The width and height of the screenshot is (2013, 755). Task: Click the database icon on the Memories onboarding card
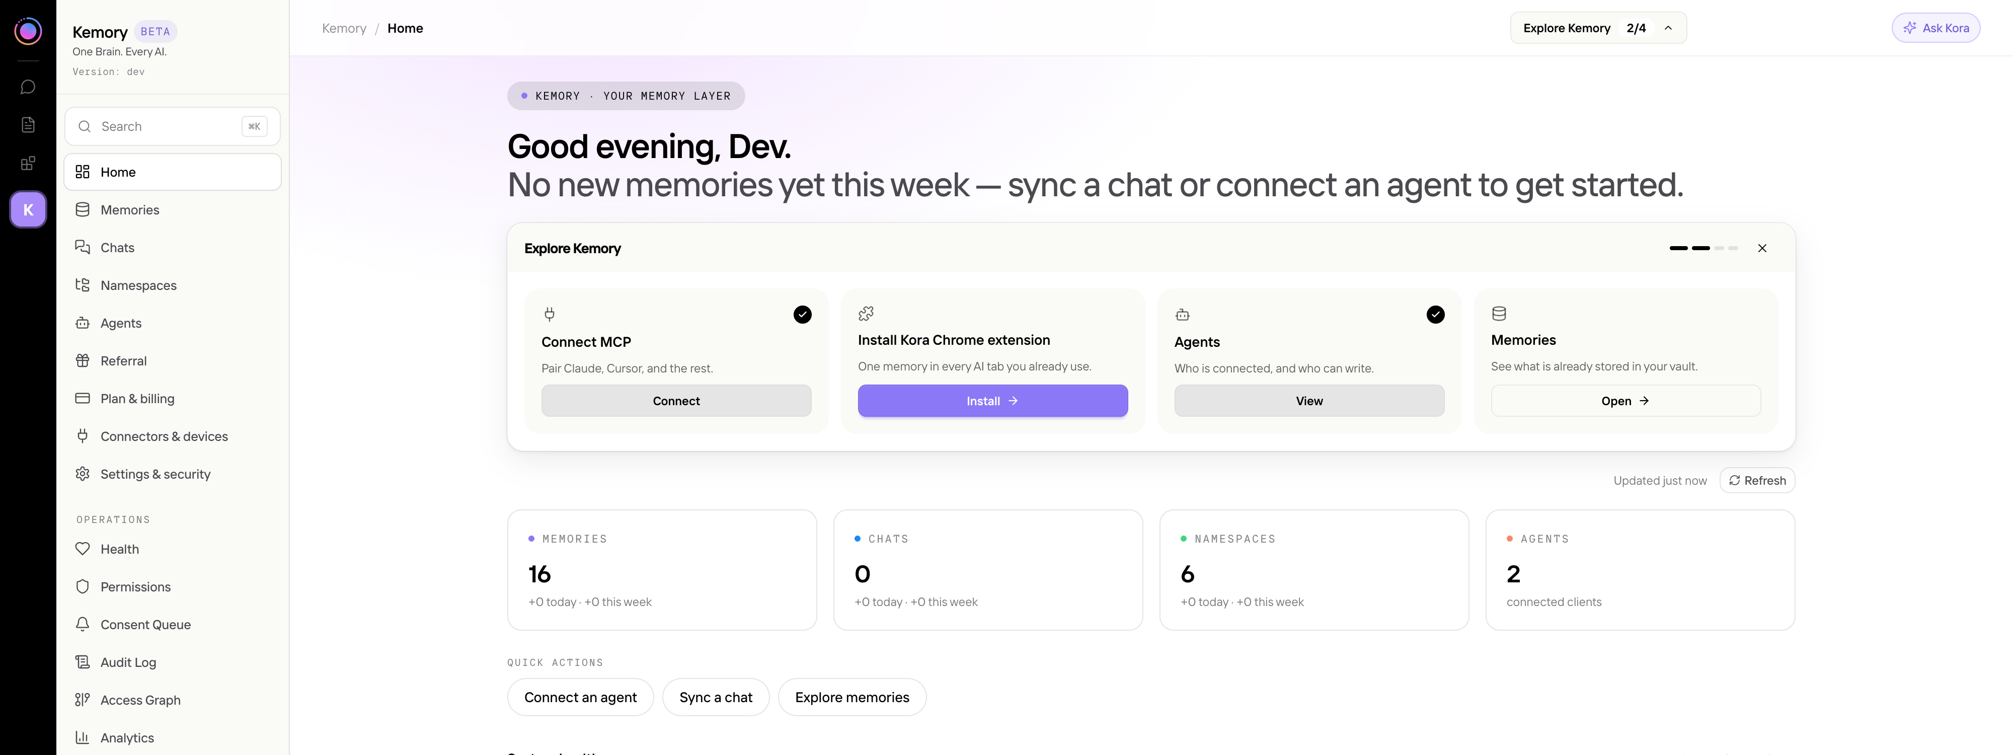pos(1499,314)
